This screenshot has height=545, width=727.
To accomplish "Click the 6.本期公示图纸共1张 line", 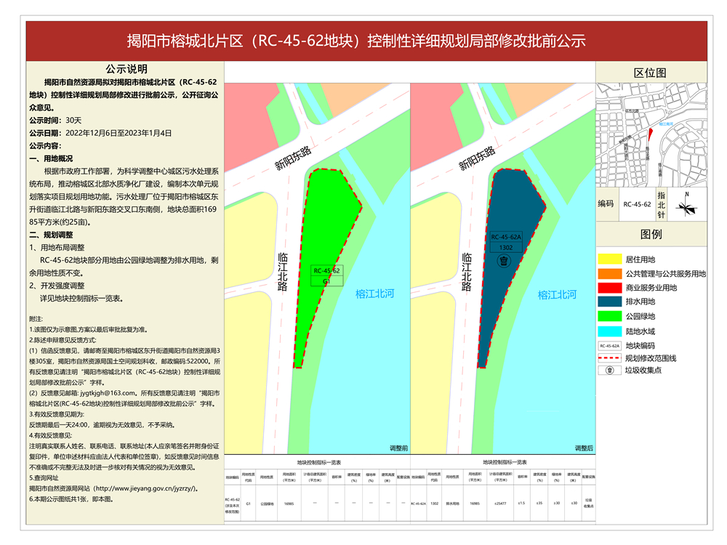I will pyautogui.click(x=71, y=499).
